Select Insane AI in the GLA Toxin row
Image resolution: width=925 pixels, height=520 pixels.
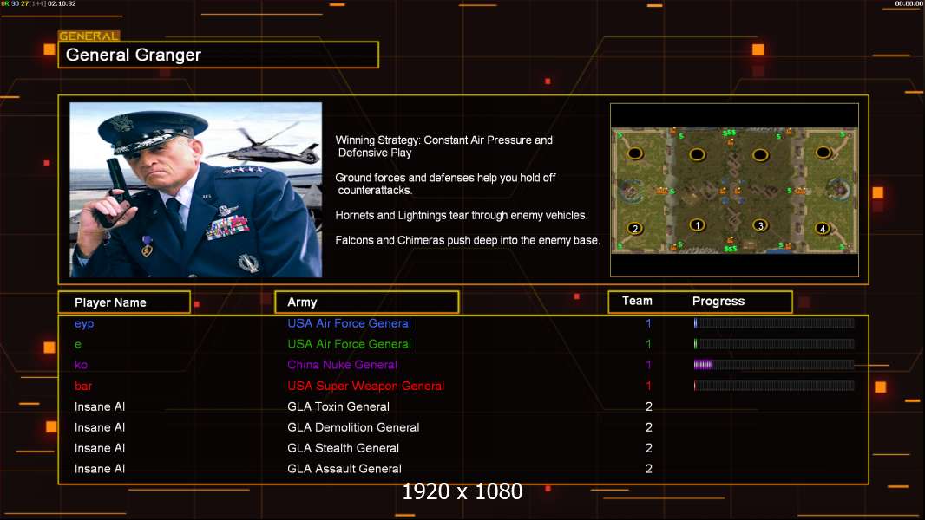pyautogui.click(x=100, y=406)
